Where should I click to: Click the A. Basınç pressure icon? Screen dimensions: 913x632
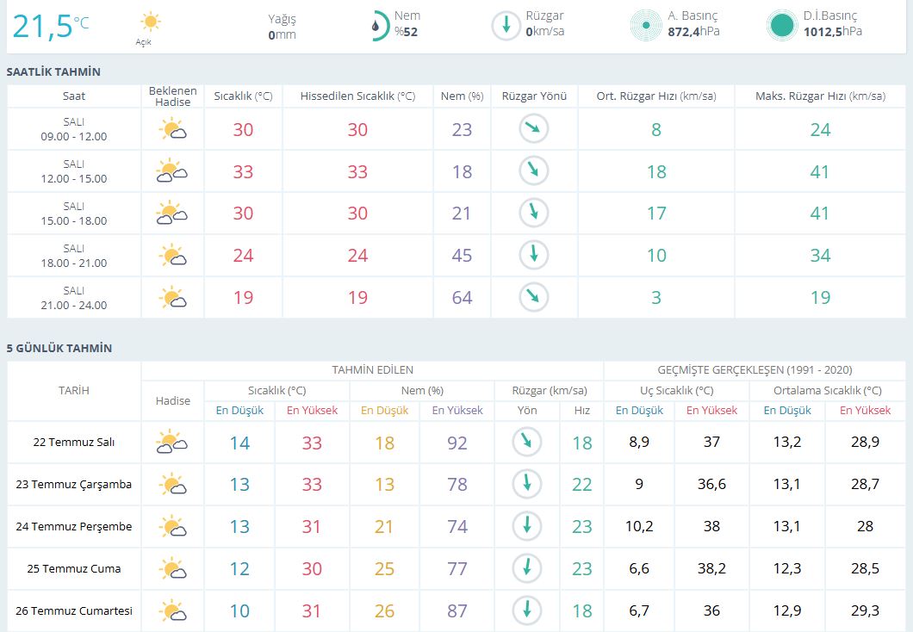click(645, 25)
